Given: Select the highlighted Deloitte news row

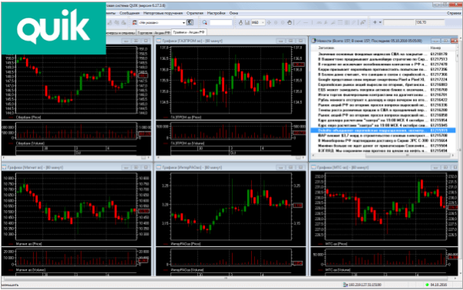Looking at the screenshot, I should pos(383,130).
